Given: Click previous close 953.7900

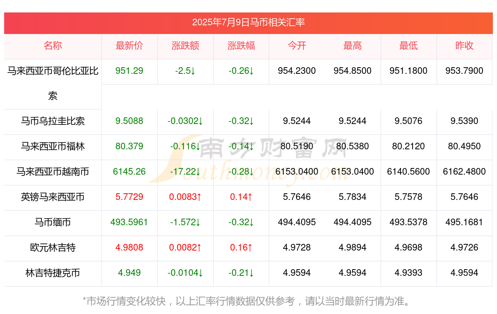Looking at the screenshot, I should coord(464,71).
